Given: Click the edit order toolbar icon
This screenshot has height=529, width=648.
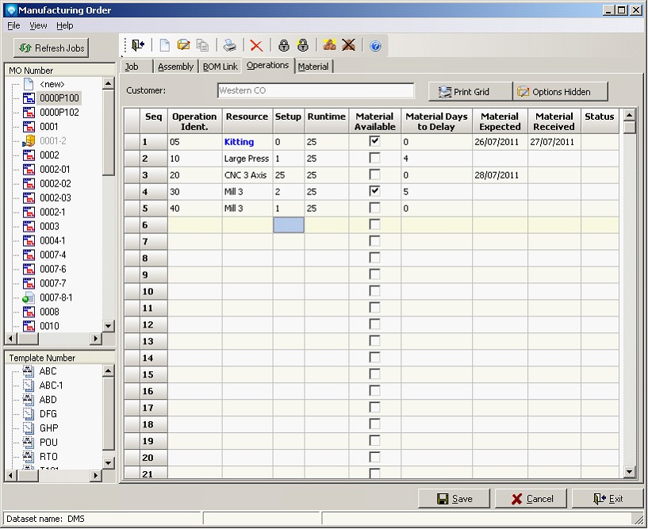Looking at the screenshot, I should click(184, 46).
